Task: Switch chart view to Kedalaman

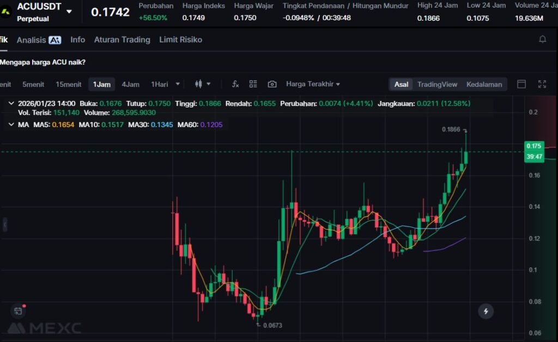Action: 484,84
